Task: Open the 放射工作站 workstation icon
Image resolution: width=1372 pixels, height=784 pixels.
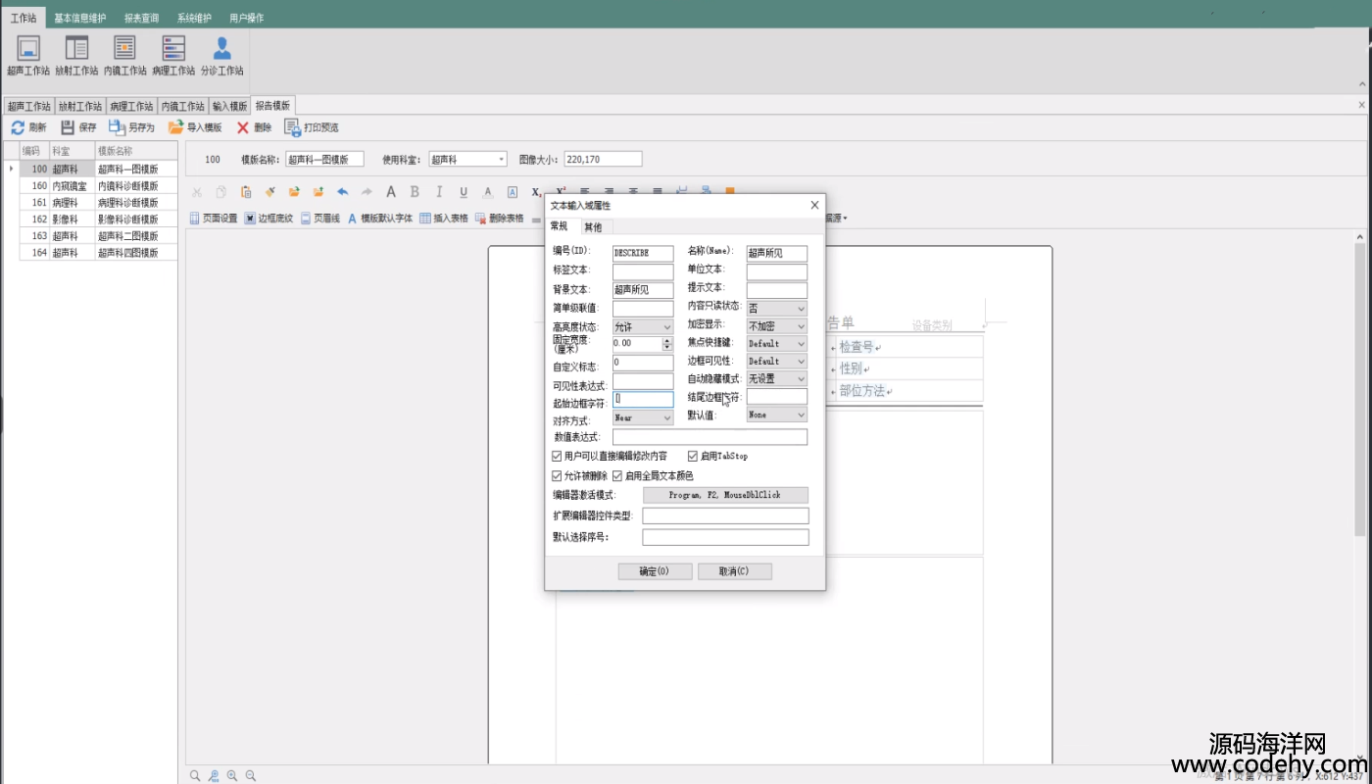Action: [76, 48]
